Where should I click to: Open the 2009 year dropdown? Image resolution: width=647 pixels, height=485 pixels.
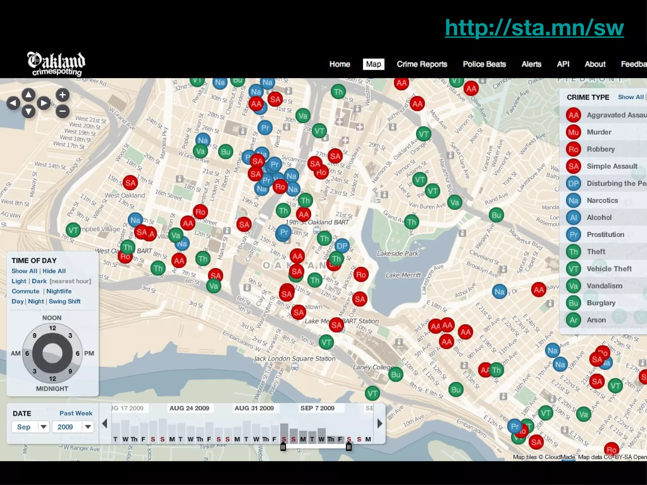click(x=73, y=427)
